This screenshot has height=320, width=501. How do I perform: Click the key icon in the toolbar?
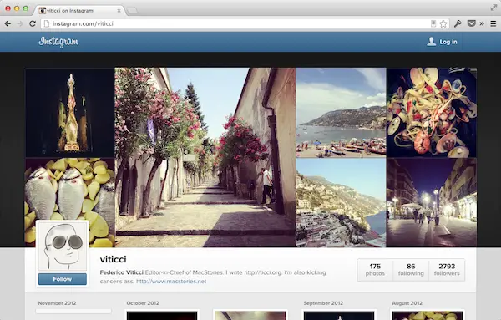coord(458,23)
